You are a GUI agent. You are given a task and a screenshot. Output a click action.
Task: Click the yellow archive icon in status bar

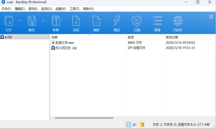coord(142,125)
